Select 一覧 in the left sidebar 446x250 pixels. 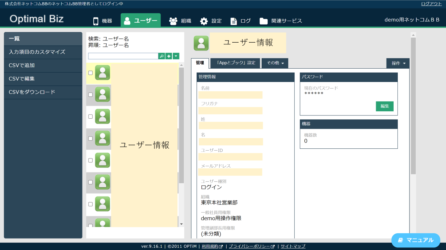point(43,39)
